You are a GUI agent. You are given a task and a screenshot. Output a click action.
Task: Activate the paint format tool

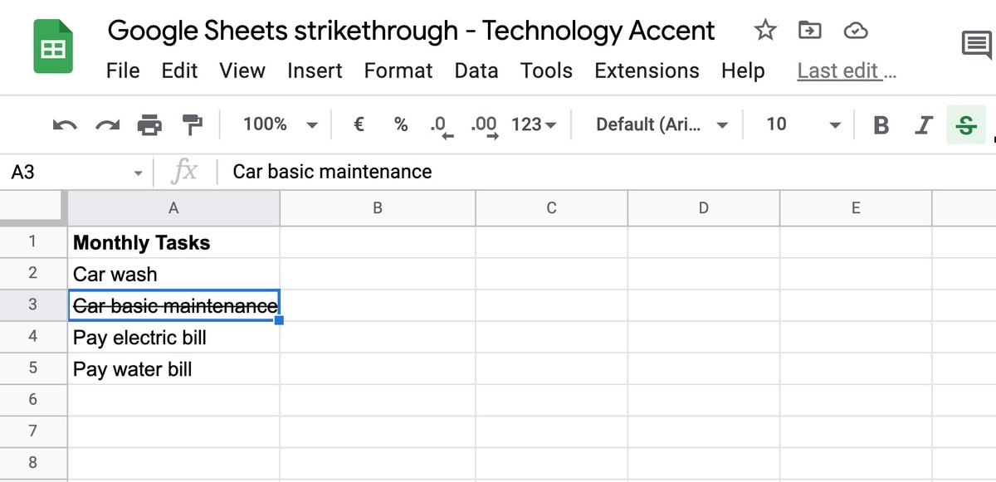coord(192,125)
